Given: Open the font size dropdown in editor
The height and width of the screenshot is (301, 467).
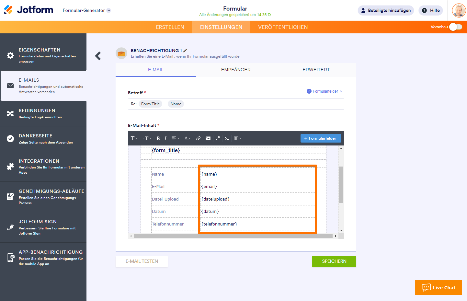Looking at the screenshot, I should point(147,138).
